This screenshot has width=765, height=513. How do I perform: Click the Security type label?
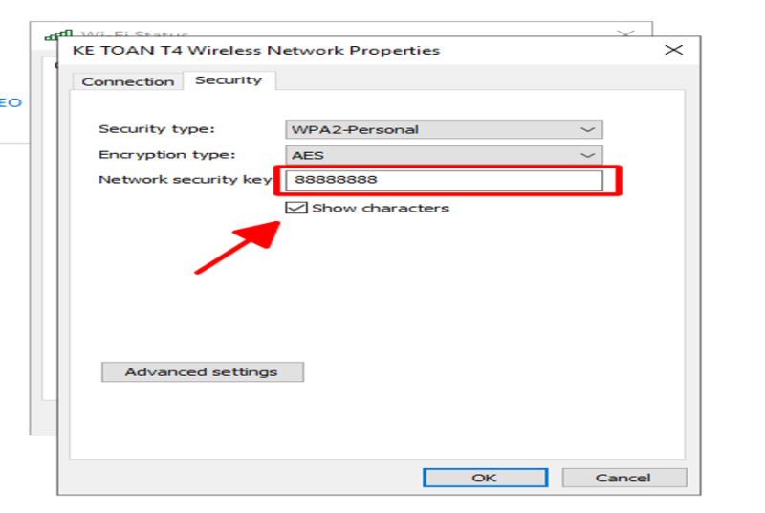(157, 129)
